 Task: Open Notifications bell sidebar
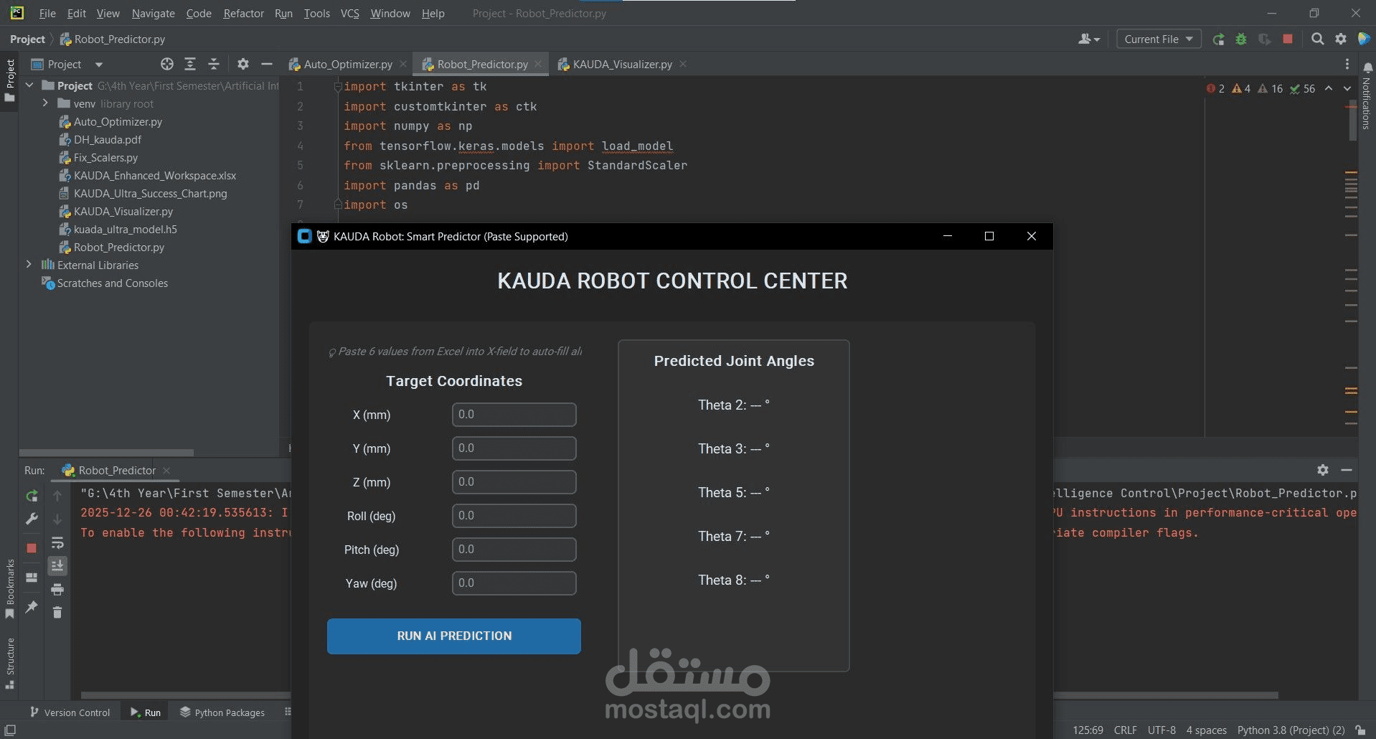coord(1367,68)
